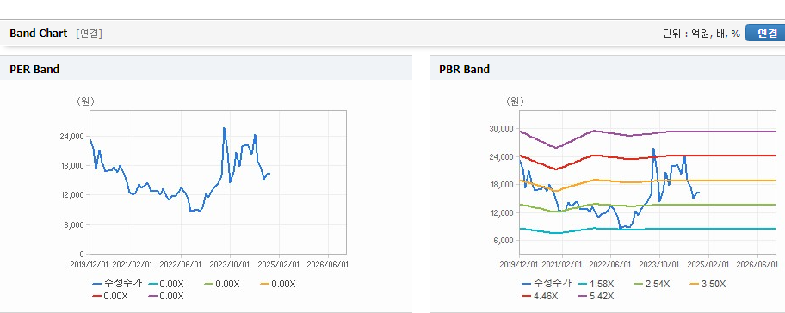The width and height of the screenshot is (785, 313).
Task: Click 2019/12/01 date label in PBR Band chart
Action: click(x=519, y=264)
